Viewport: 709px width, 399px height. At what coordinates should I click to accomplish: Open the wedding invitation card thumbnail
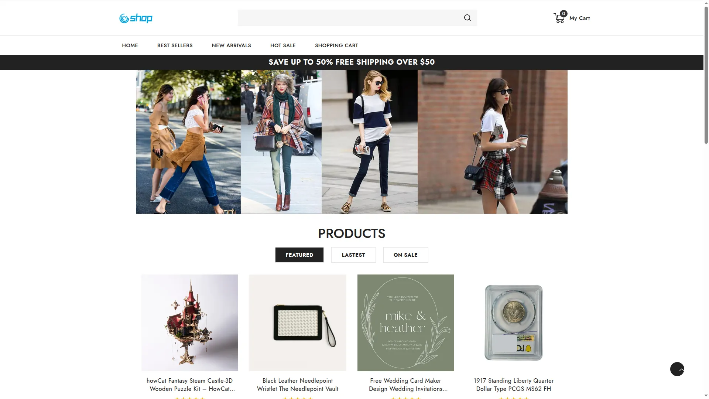(x=405, y=323)
